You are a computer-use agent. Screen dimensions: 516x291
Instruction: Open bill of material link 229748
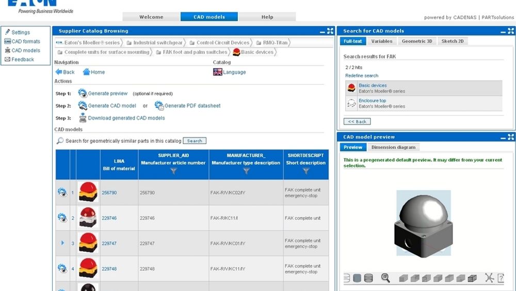pos(109,269)
